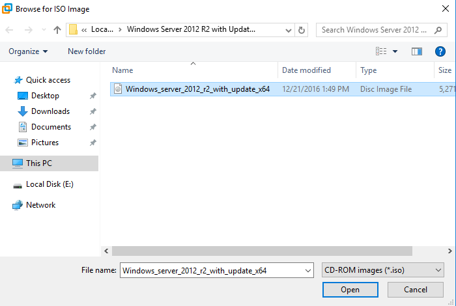
Task: Open the view options dropdown arrow
Action: pos(395,51)
